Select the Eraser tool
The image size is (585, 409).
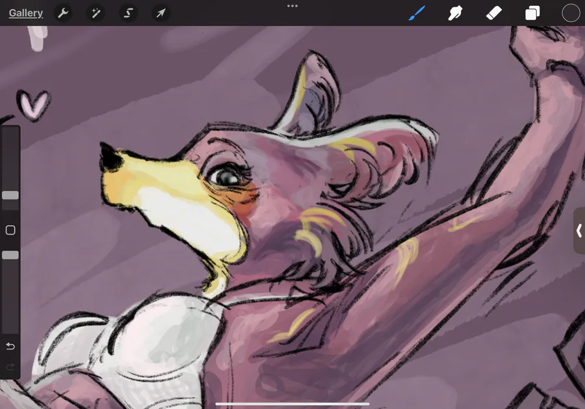point(493,14)
